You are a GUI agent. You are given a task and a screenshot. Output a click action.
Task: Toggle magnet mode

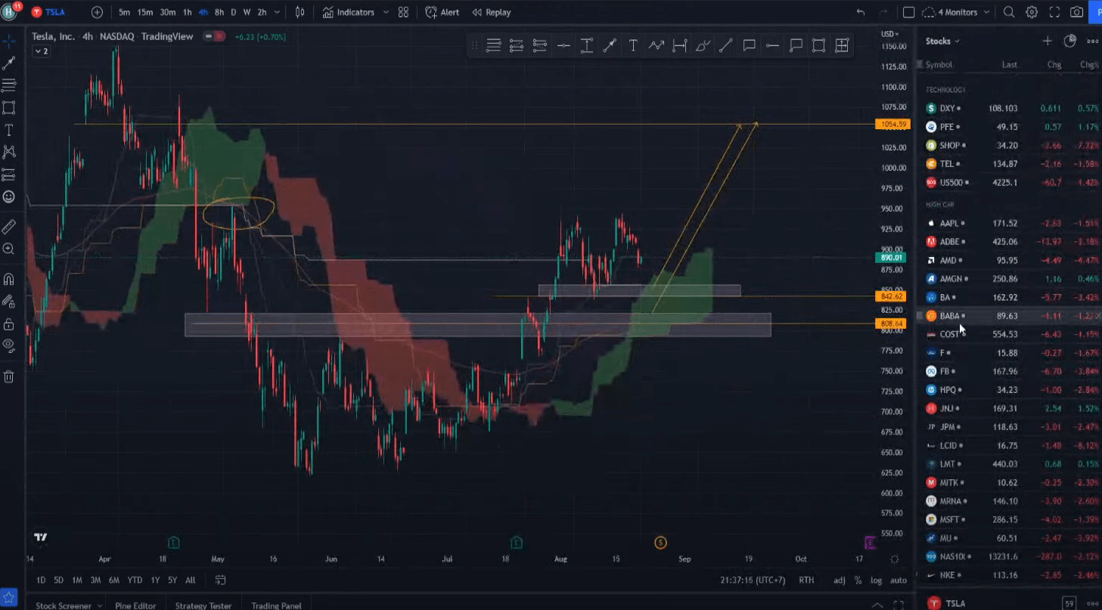coord(9,279)
